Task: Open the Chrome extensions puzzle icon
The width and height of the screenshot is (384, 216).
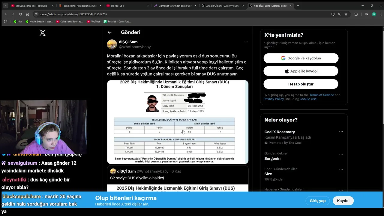Action: 356,14
